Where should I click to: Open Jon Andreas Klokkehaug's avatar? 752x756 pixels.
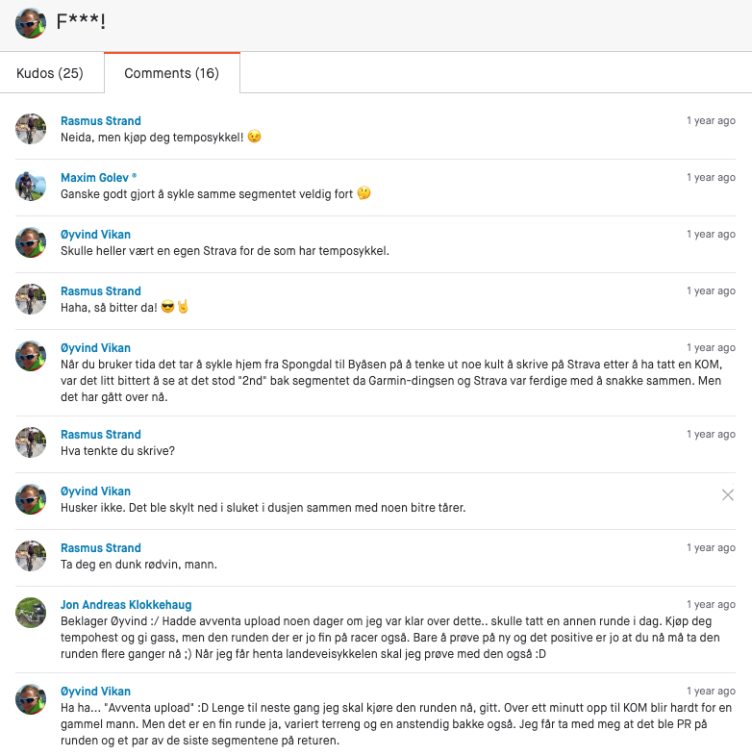click(31, 613)
